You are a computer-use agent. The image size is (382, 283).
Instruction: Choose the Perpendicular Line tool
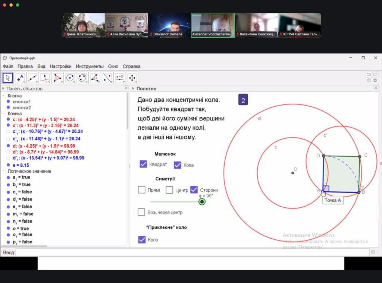point(45,78)
